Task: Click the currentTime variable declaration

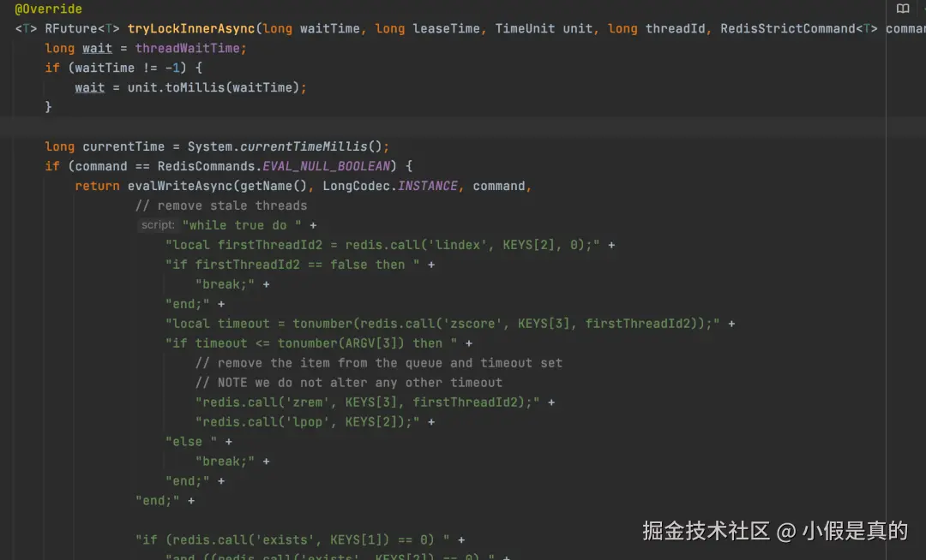Action: coord(123,146)
